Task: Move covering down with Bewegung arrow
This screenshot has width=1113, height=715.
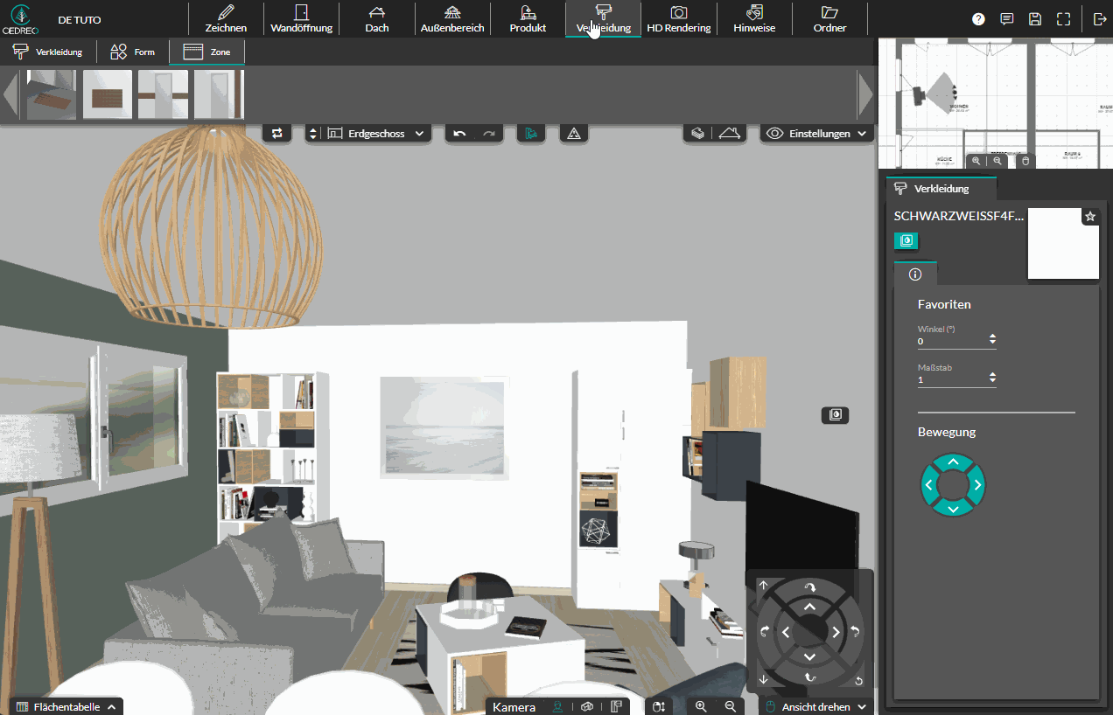Action: pyautogui.click(x=954, y=509)
